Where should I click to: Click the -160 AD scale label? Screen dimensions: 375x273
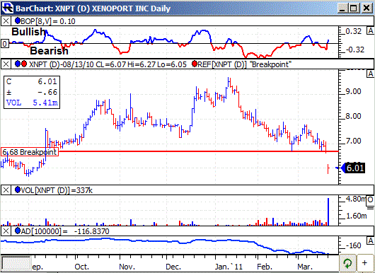click(x=353, y=245)
